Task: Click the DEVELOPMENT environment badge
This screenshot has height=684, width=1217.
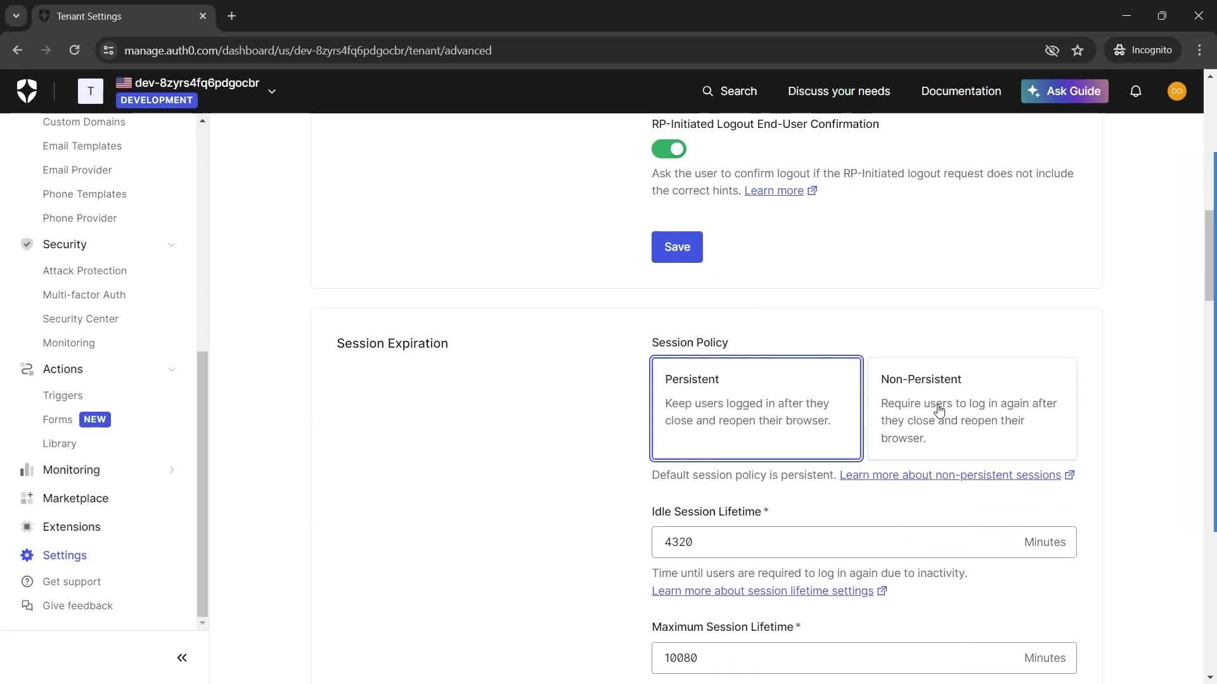Action: (x=157, y=100)
